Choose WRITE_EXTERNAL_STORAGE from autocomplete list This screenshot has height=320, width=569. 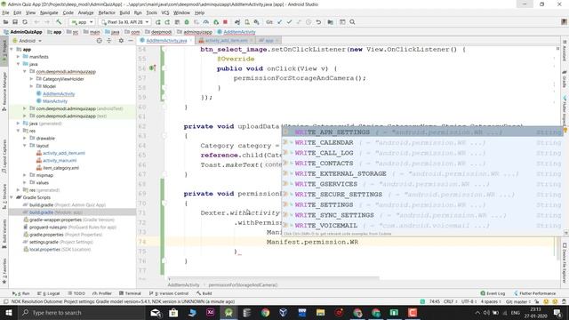point(422,174)
